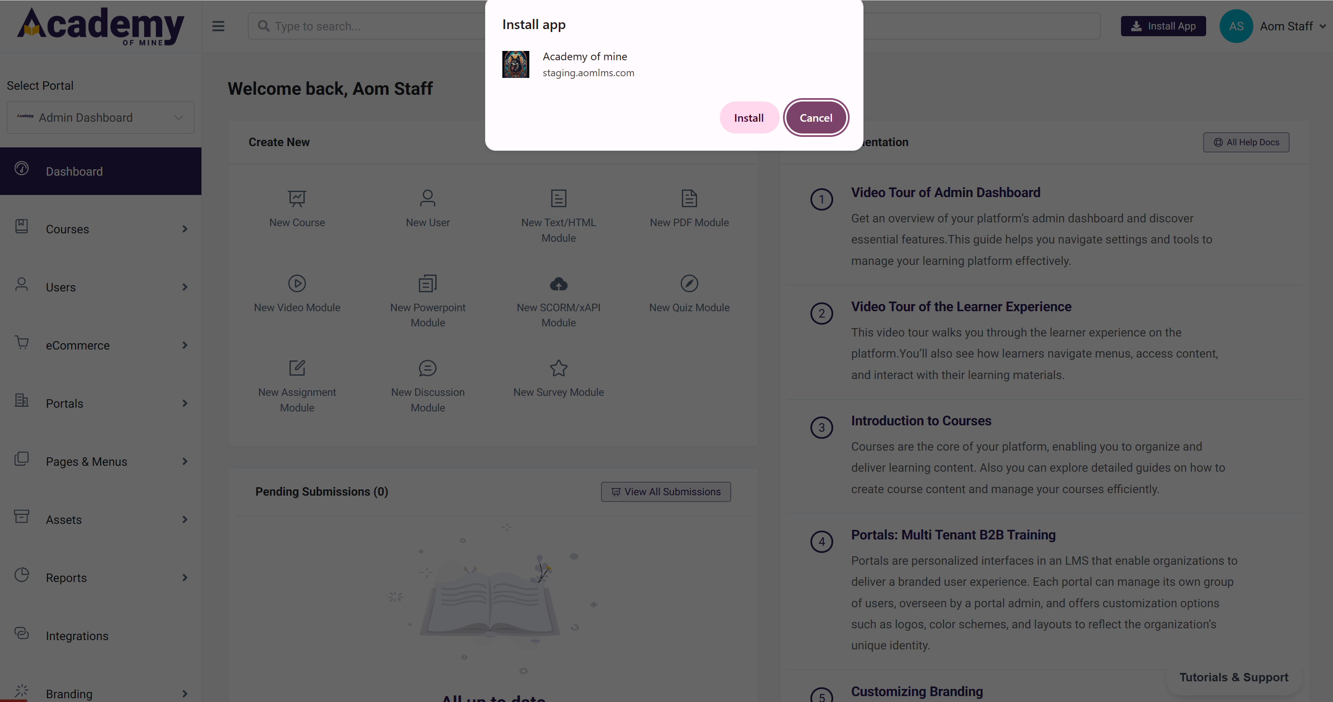Click New Survey Module star icon
The width and height of the screenshot is (1333, 702).
(558, 368)
